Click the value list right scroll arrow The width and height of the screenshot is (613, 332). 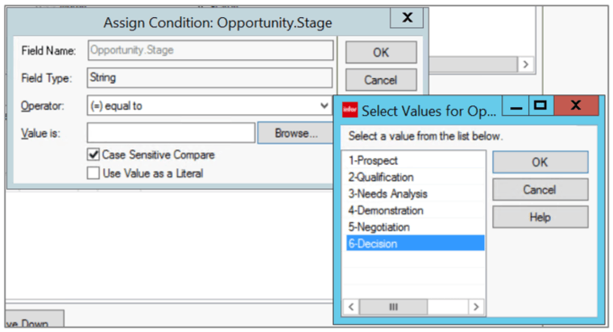click(476, 307)
